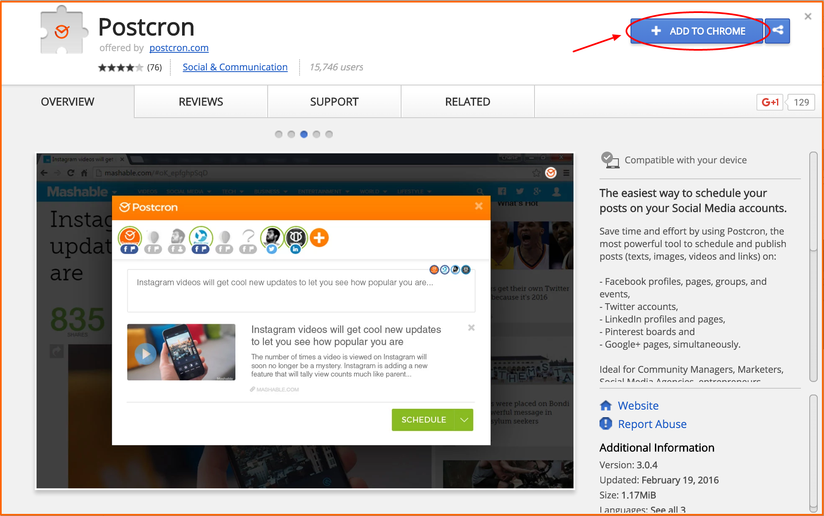Viewport: 824px width, 516px height.
Task: Open the REVIEWS tab
Action: pos(201,102)
